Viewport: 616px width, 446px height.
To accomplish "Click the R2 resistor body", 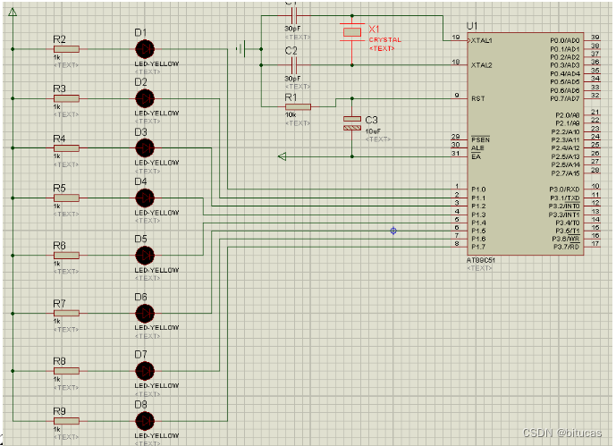I will tap(66, 49).
